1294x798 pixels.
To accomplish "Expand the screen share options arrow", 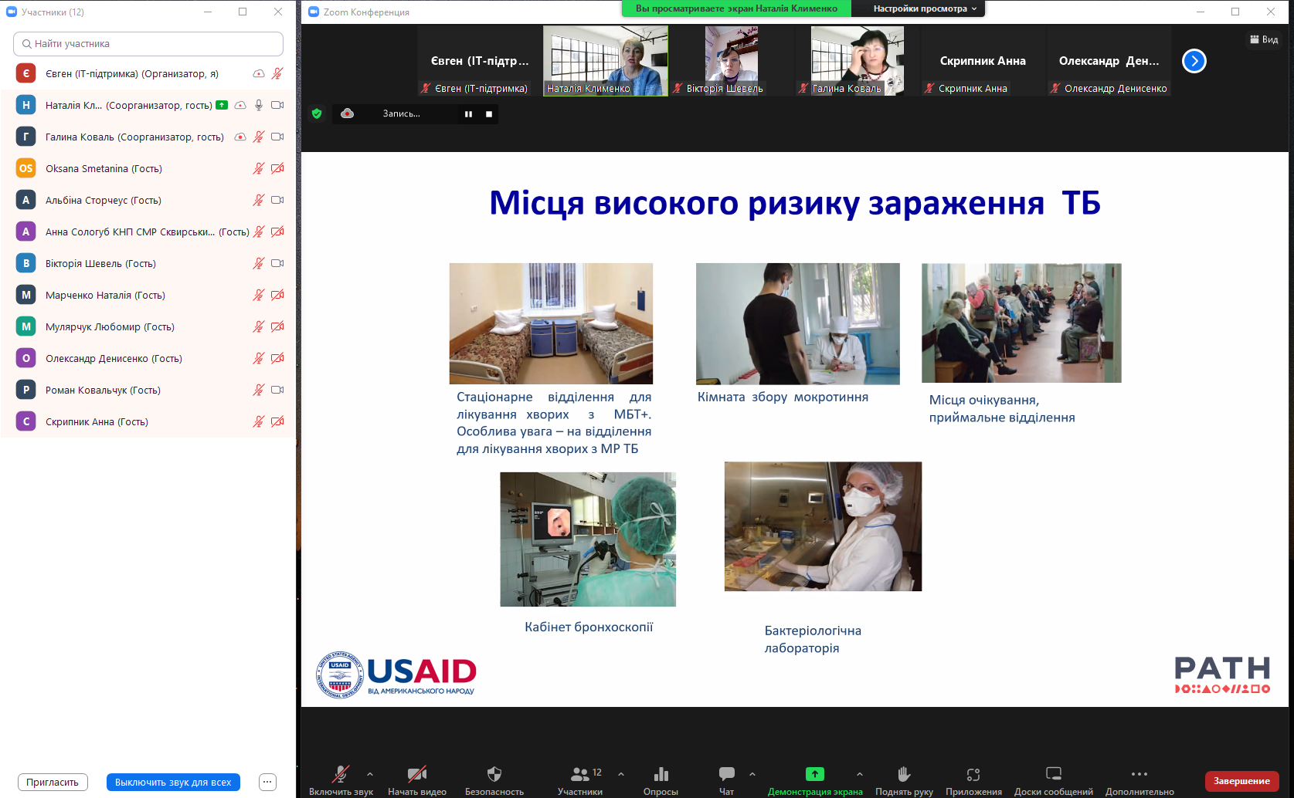I will 860,773.
